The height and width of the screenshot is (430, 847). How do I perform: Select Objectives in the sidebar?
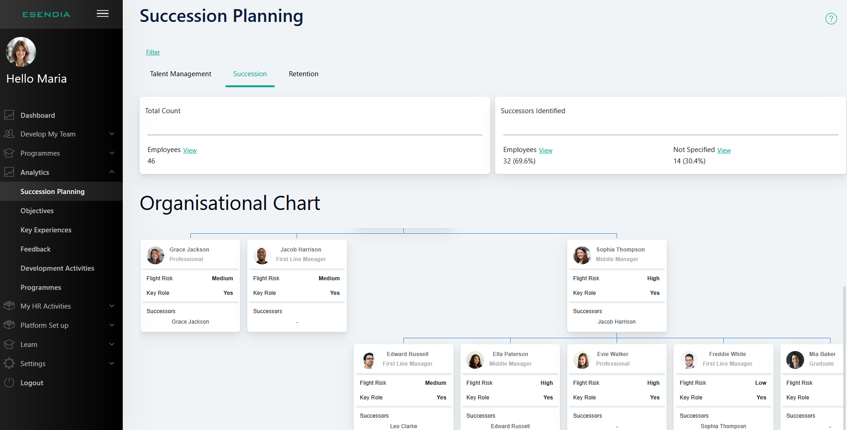pyautogui.click(x=37, y=211)
